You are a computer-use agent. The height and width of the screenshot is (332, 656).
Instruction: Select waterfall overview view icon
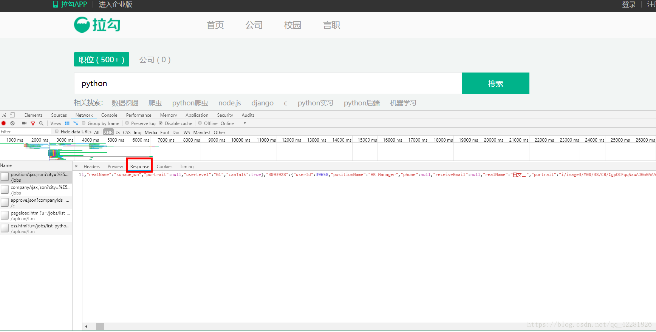(x=76, y=124)
